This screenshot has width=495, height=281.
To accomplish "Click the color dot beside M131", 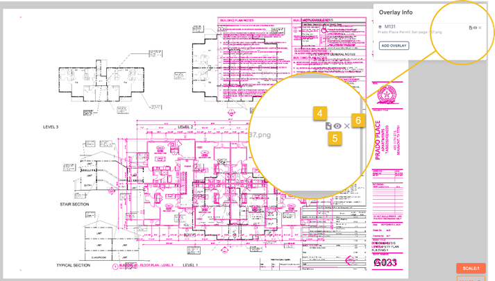I will point(380,27).
